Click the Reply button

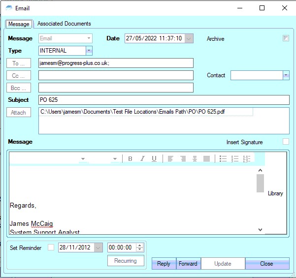tap(164, 264)
